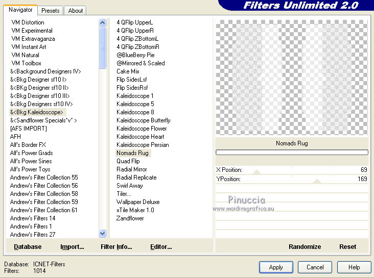This screenshot has width=374, height=278.
Task: Select Andrew's Filters 27 category
Action: tap(33, 235)
